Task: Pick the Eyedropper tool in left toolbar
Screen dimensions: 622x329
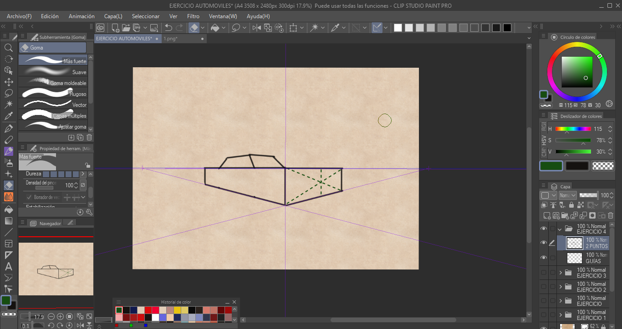Action: 8,116
